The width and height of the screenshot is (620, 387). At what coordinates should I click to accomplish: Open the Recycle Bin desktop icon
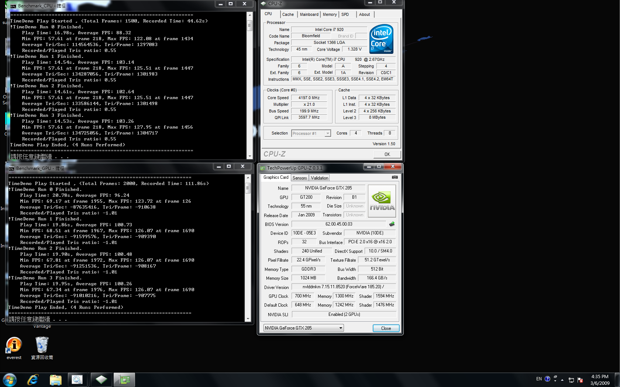point(42,348)
